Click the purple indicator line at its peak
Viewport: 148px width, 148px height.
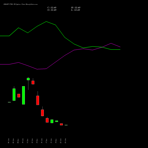[x=111, y=43]
